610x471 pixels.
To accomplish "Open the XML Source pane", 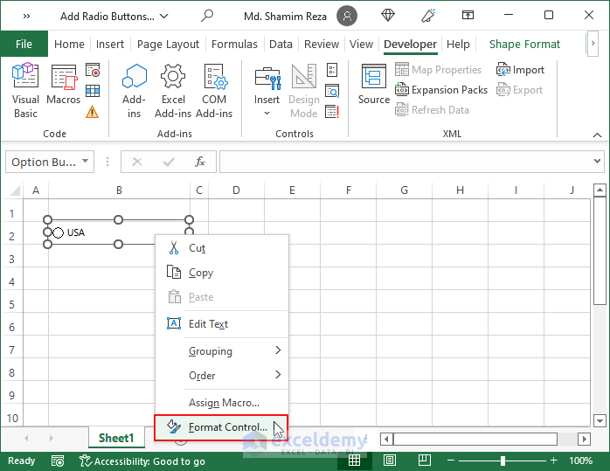I will pyautogui.click(x=374, y=85).
